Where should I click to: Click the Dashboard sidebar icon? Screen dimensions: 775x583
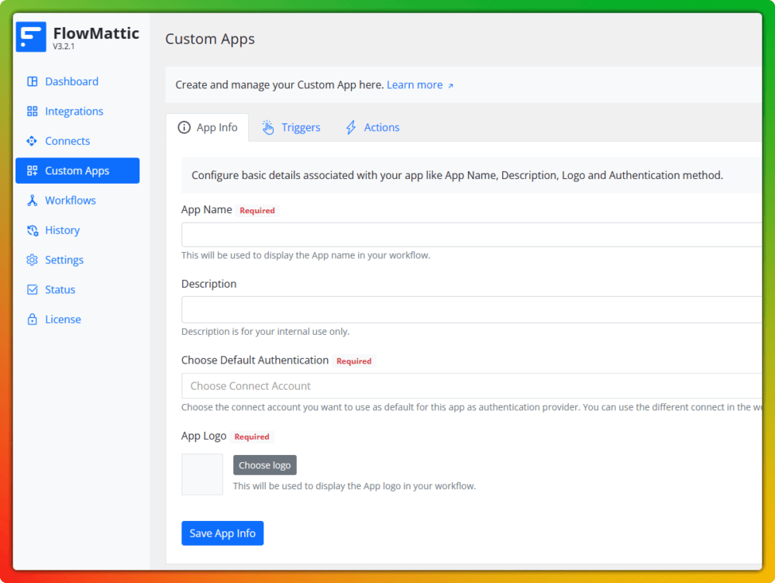click(32, 81)
